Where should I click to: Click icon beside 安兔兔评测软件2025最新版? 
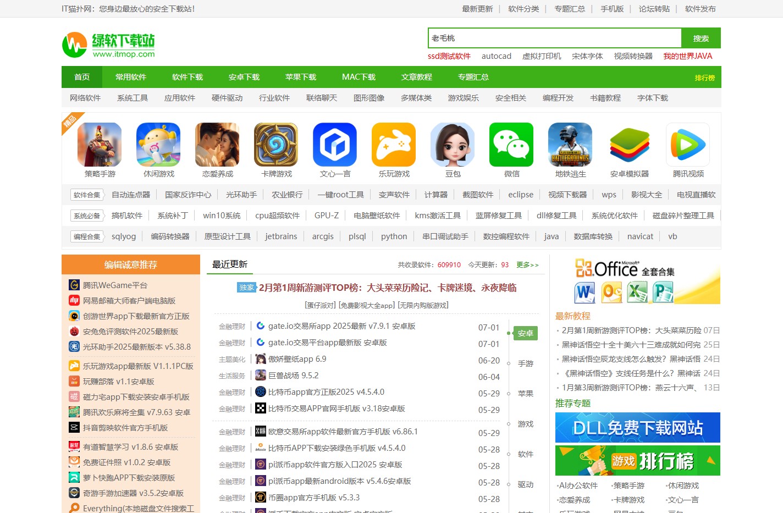point(74,331)
